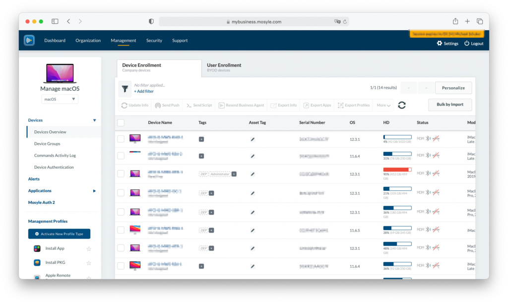Click the Add filter link
The height and width of the screenshot is (304, 508).
click(144, 92)
